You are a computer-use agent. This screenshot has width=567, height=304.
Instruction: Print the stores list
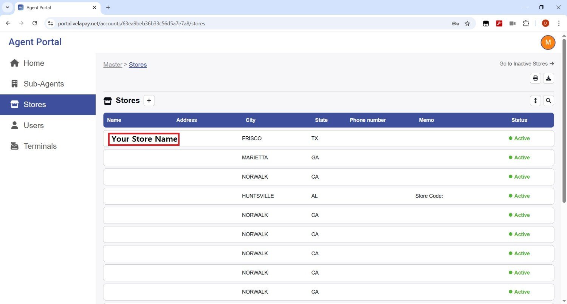535,78
